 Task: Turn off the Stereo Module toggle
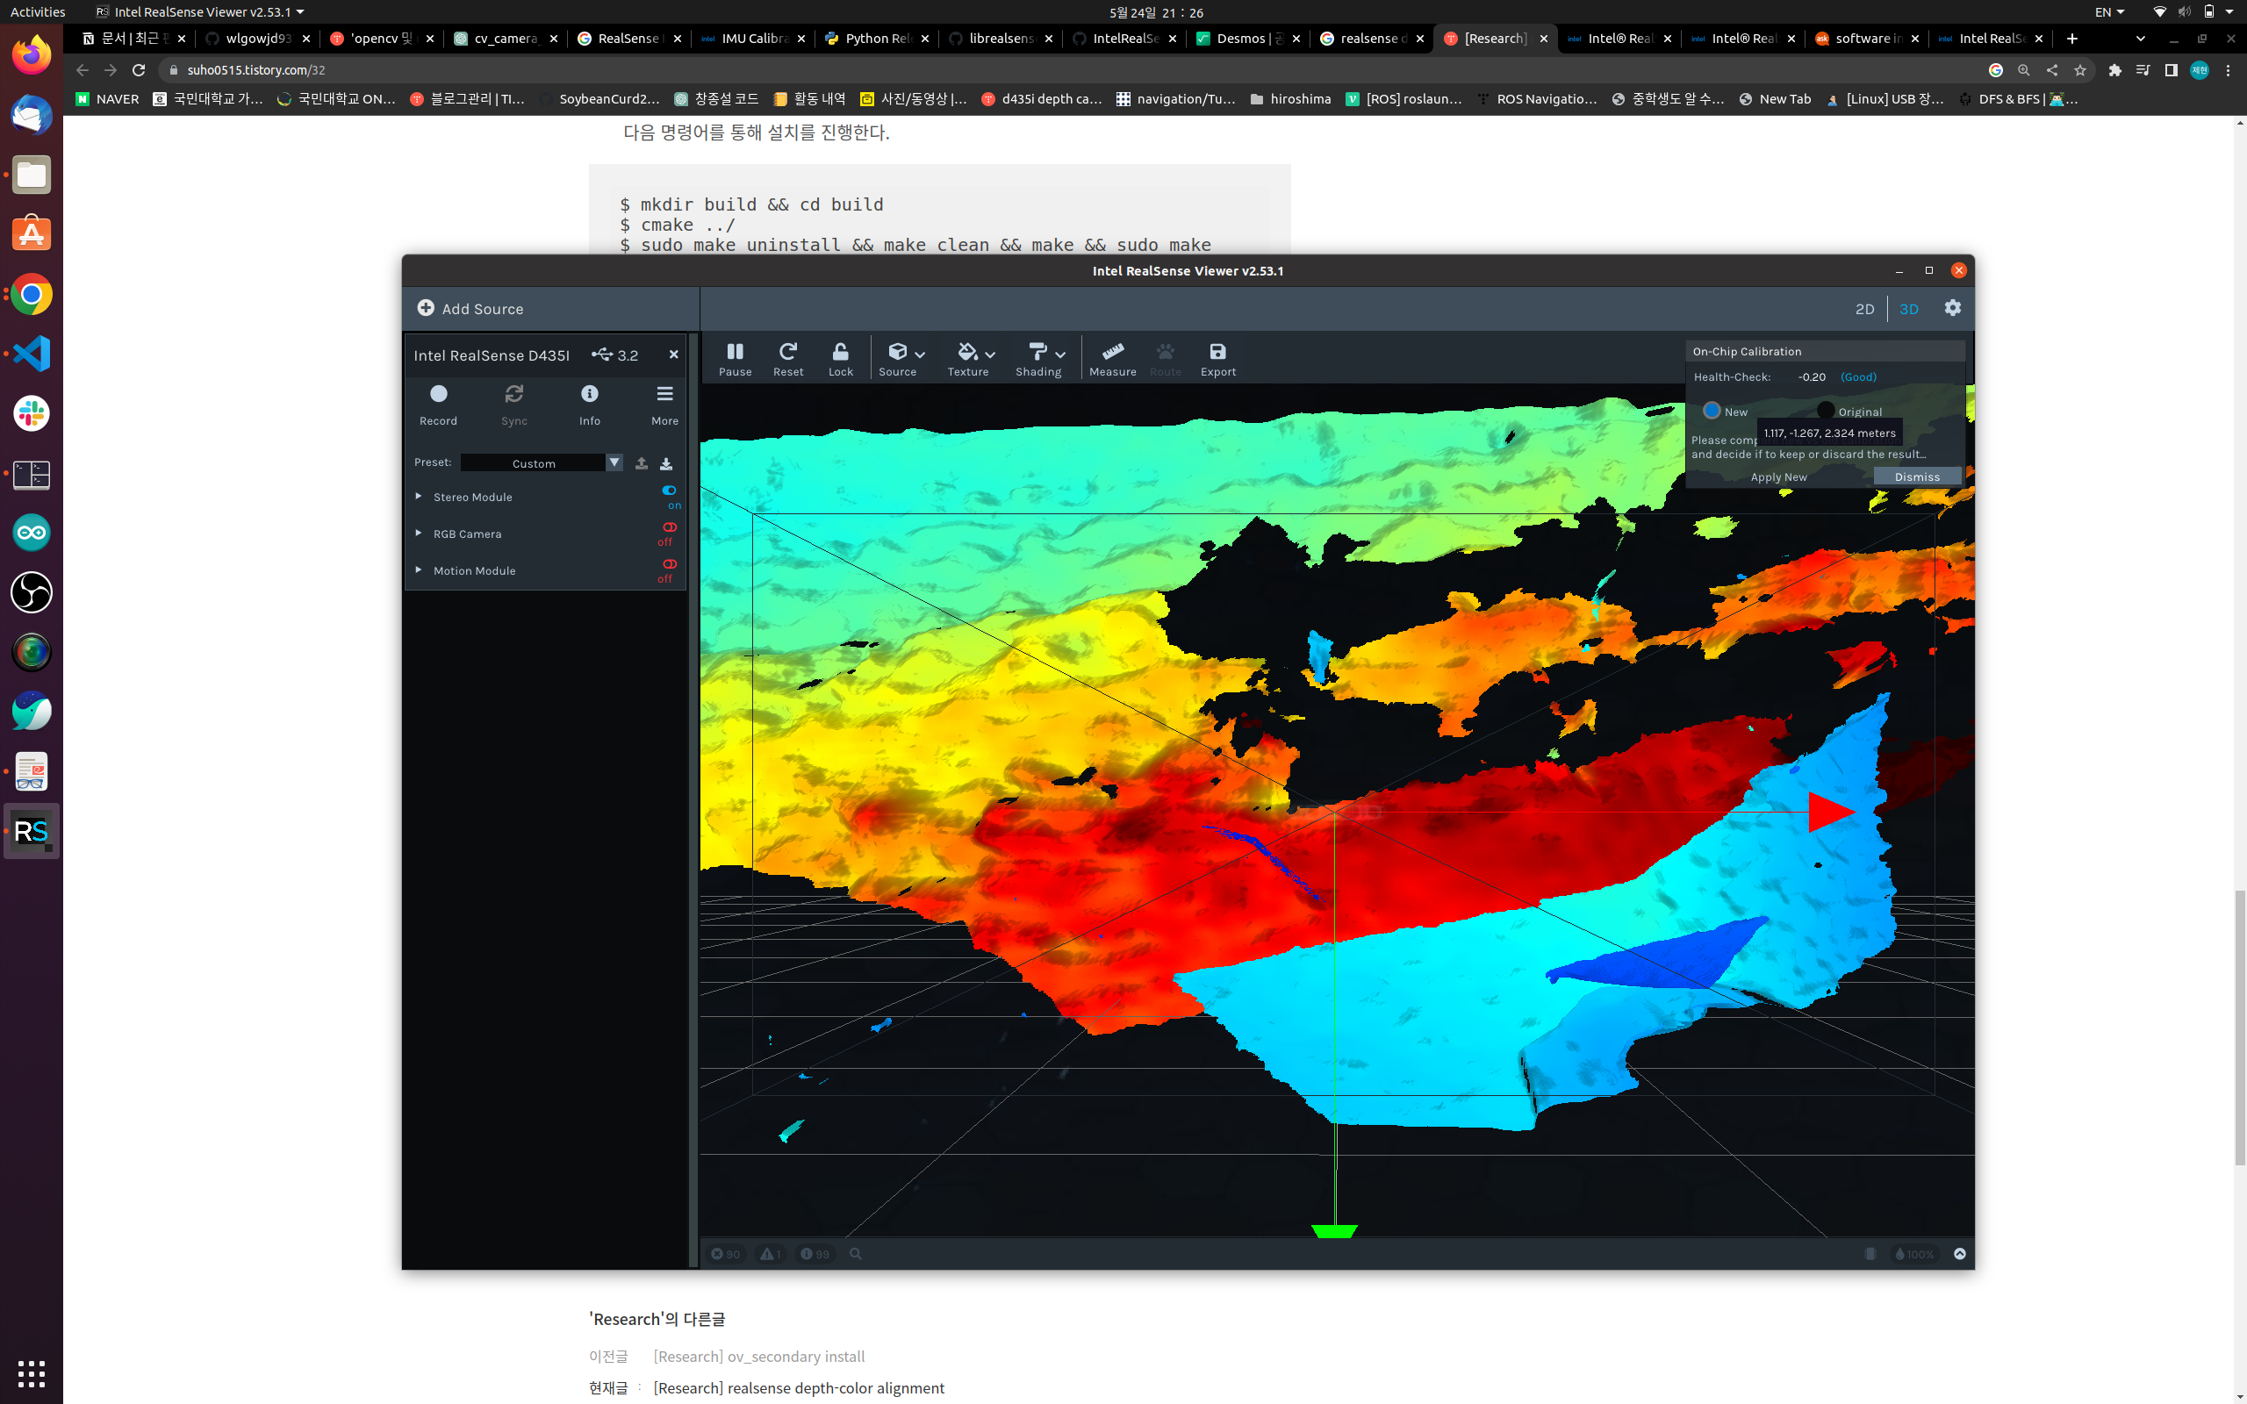click(x=670, y=491)
